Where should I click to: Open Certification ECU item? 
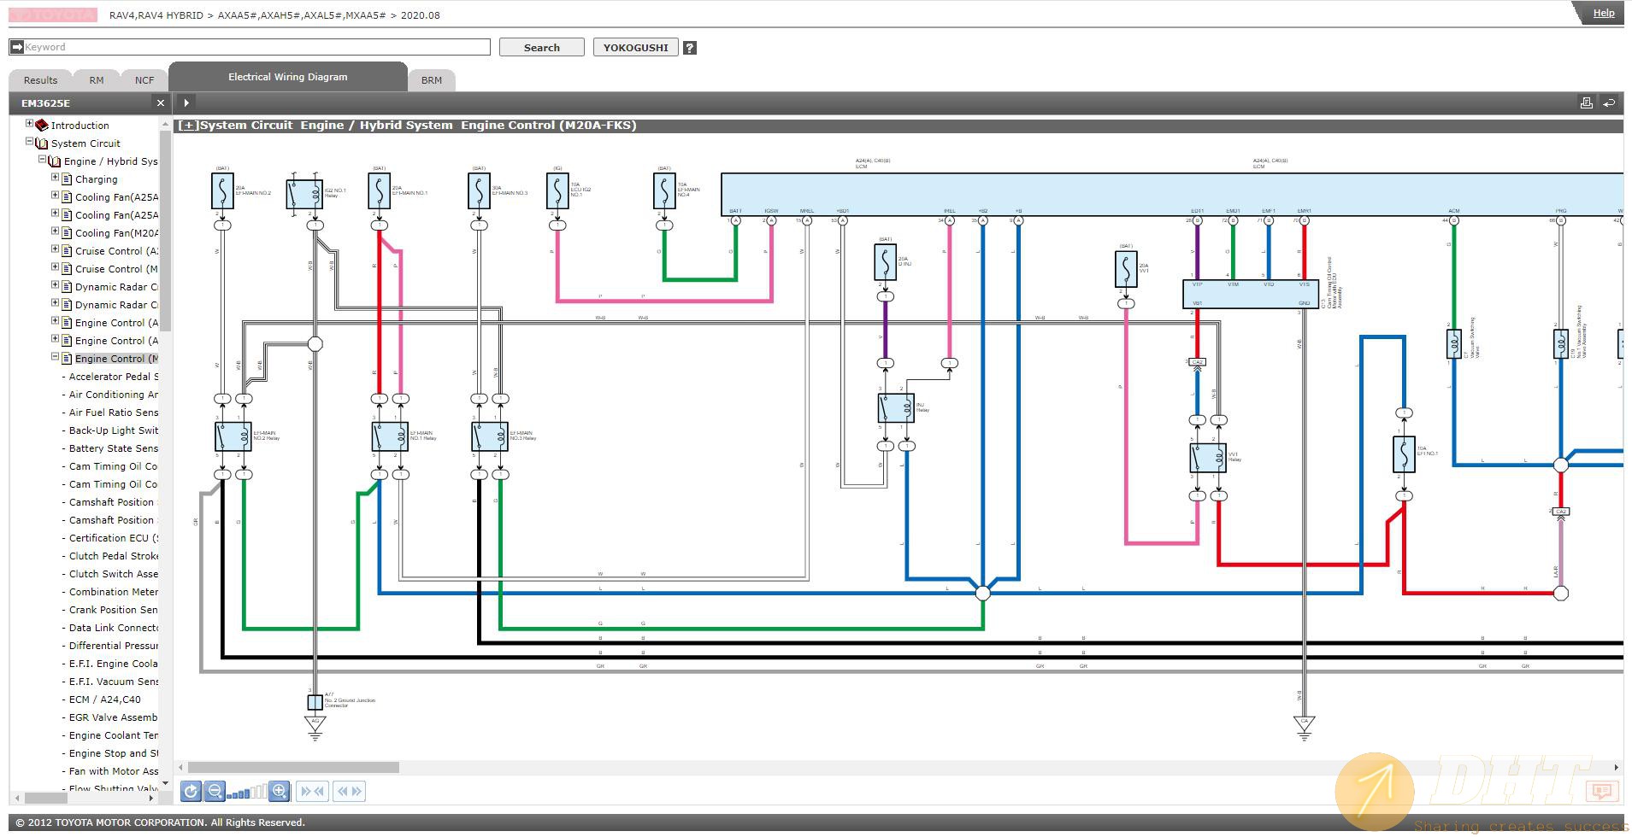[113, 538]
